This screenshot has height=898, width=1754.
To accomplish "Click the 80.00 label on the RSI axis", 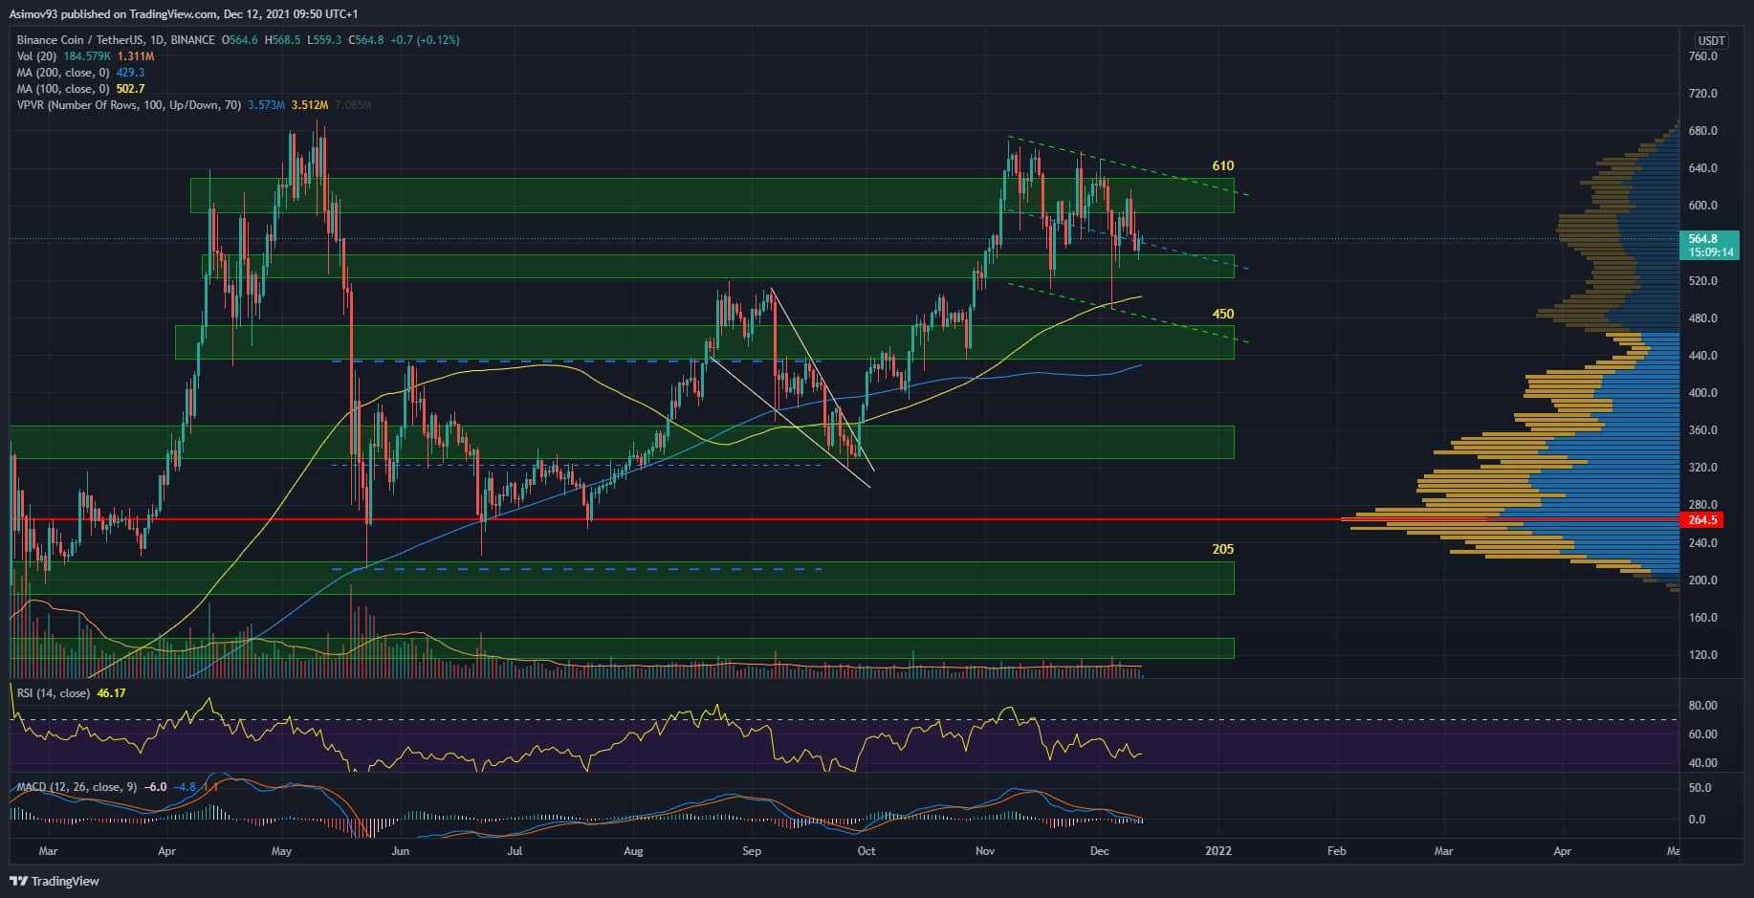I will pyautogui.click(x=1704, y=706).
